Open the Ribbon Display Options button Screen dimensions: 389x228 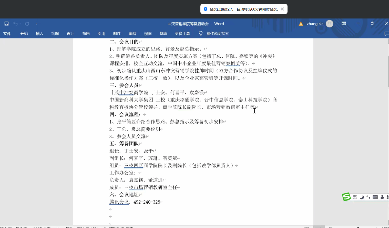pyautogui.click(x=344, y=23)
